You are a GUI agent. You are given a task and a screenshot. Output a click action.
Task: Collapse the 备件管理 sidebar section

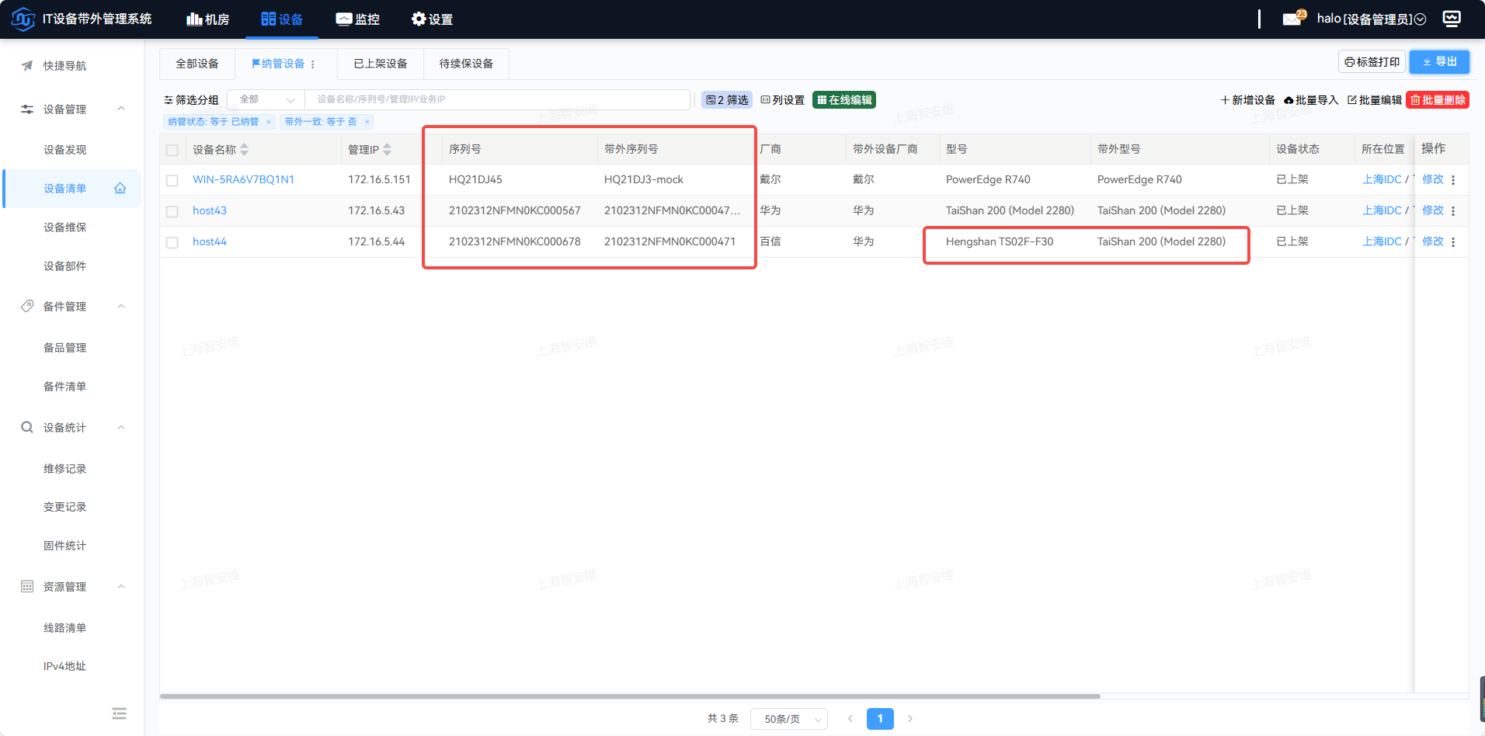121,307
